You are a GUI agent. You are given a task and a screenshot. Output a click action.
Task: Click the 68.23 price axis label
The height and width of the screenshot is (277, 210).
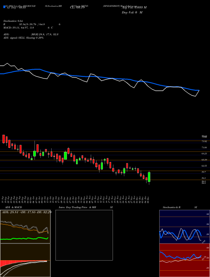tap(204, 154)
